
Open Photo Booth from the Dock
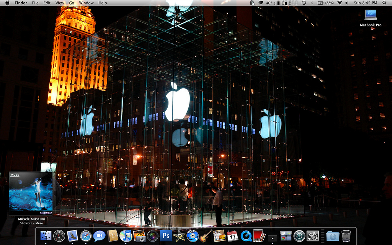pos(259,235)
